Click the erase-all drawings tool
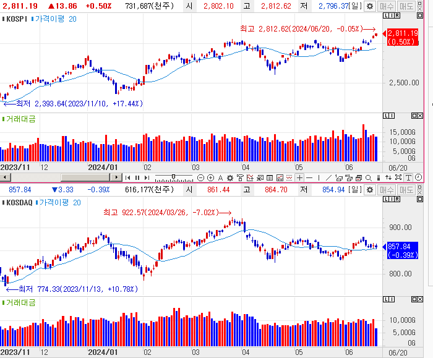The height and width of the screenshot is (358, 433). pyautogui.click(x=349, y=177)
